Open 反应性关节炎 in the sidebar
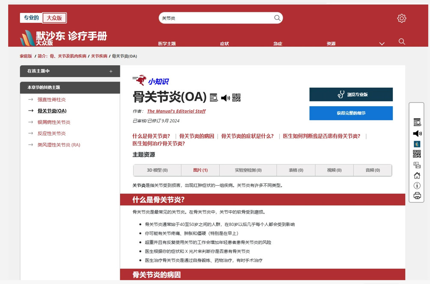Viewport: 430px width, 284px height. tap(51, 133)
